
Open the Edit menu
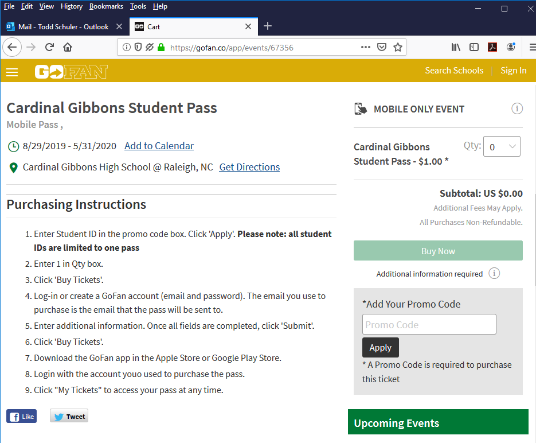tap(27, 6)
